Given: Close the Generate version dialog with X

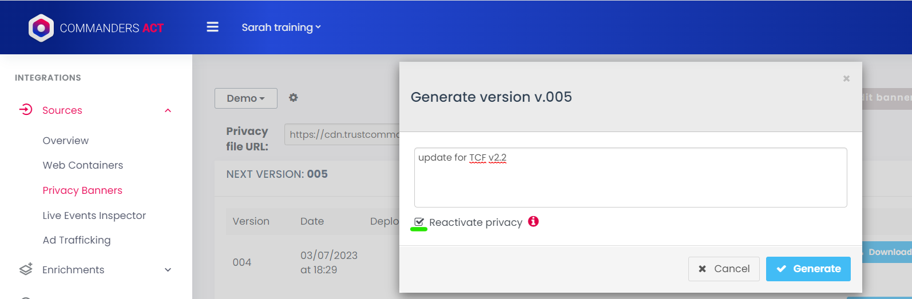Looking at the screenshot, I should [846, 78].
